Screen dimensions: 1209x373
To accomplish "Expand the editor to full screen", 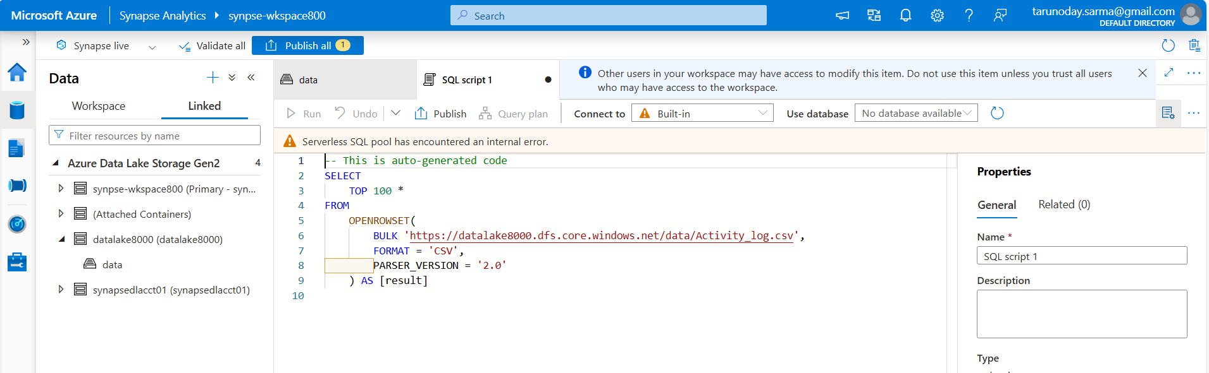I will coord(1169,73).
